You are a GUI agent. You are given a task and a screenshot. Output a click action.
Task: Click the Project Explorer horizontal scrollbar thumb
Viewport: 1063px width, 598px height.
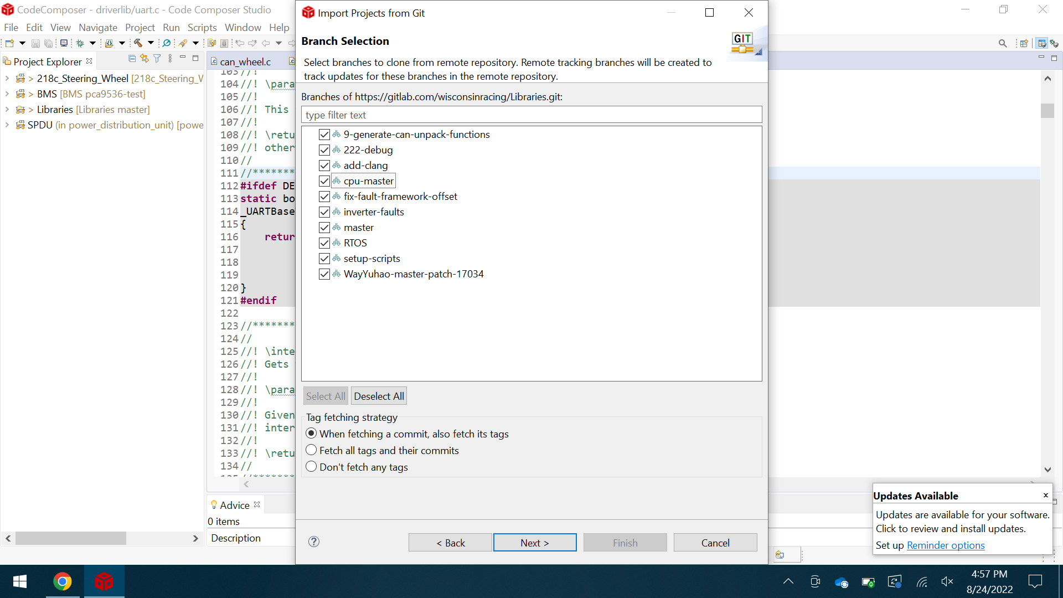[x=71, y=538]
